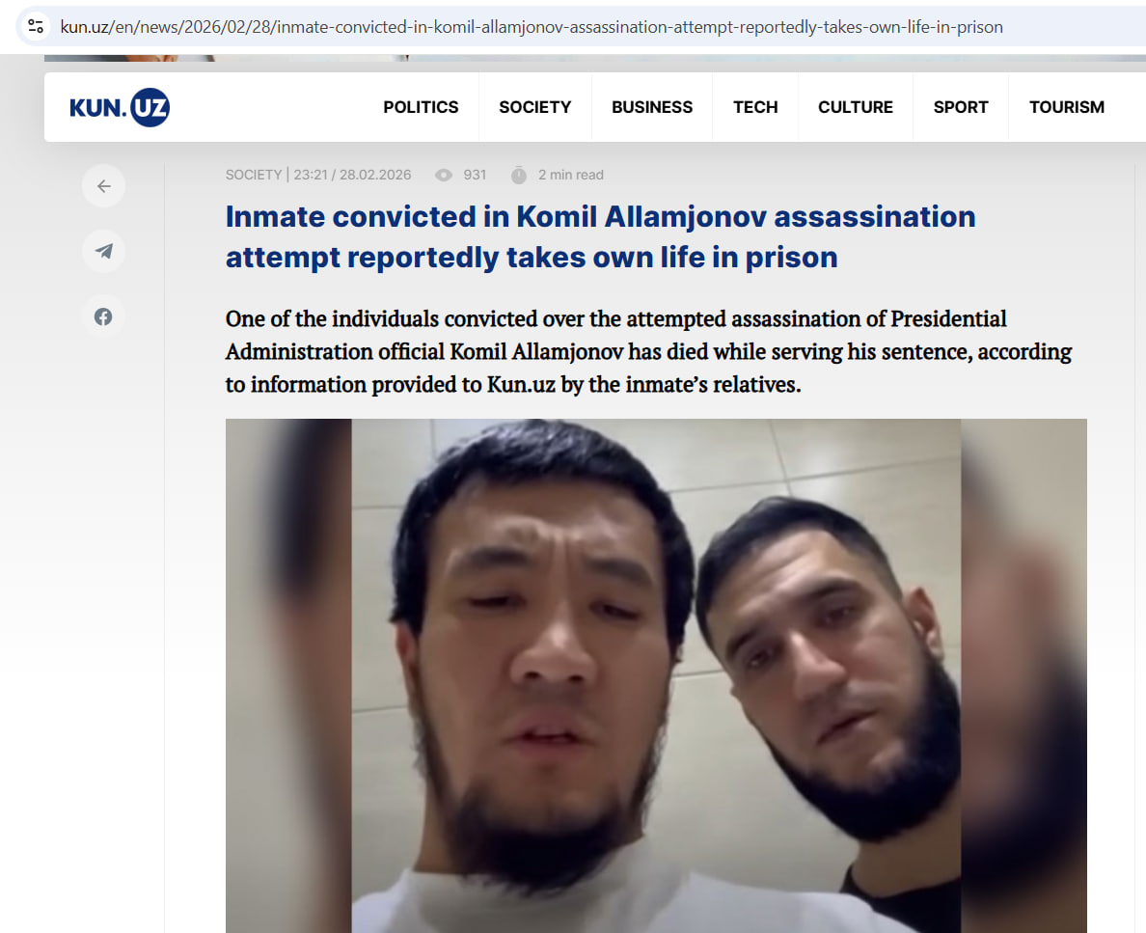Visit the TOURISM section

[x=1066, y=107]
